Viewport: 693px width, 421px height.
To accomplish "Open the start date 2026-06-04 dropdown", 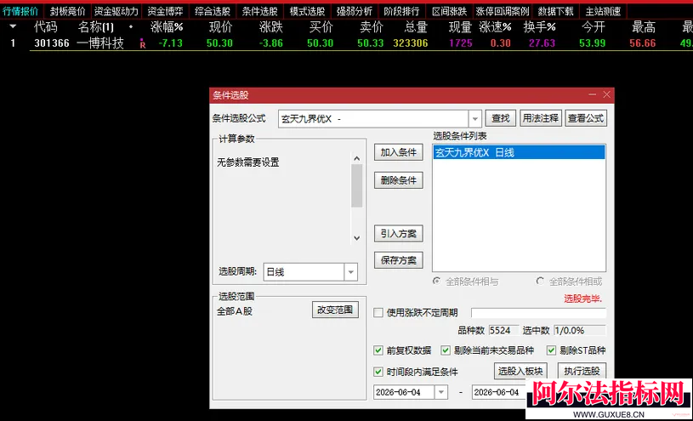I will [x=441, y=392].
